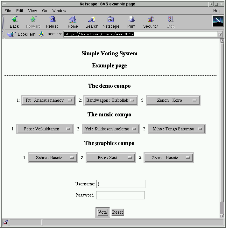Open the Bookmarks quick menu icon

11,34
